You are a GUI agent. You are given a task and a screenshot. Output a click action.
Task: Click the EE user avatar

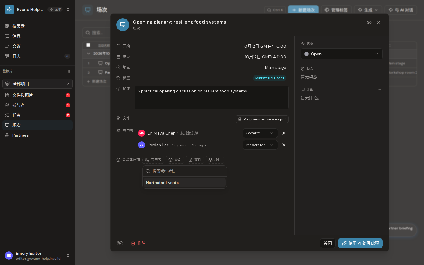click(x=9, y=256)
